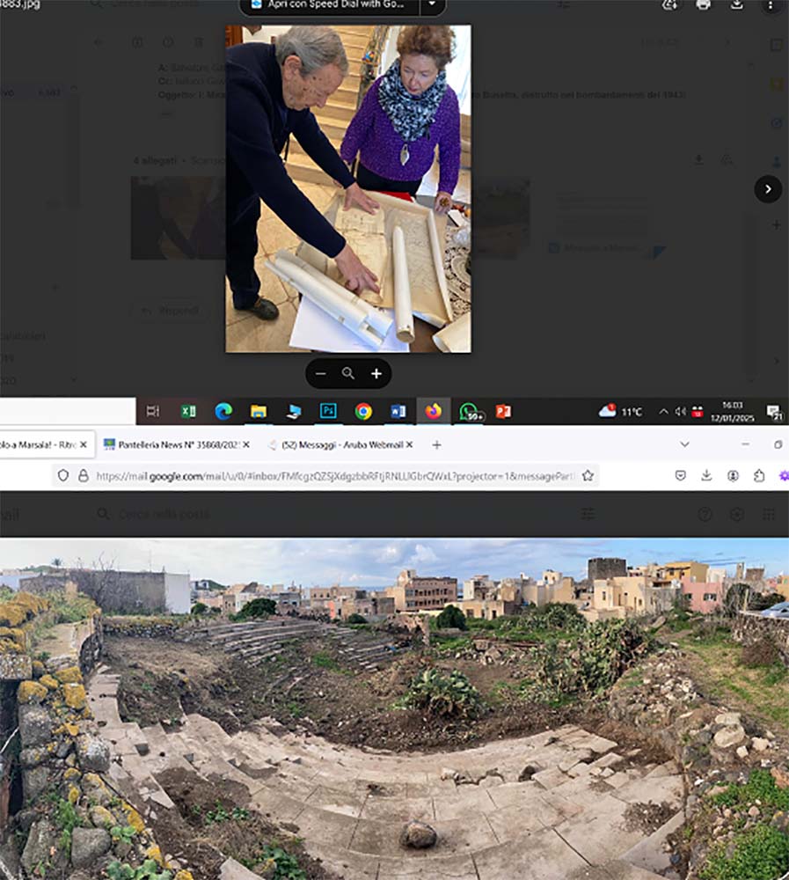Open Task View on the taskbar
The image size is (789, 880).
(x=153, y=411)
